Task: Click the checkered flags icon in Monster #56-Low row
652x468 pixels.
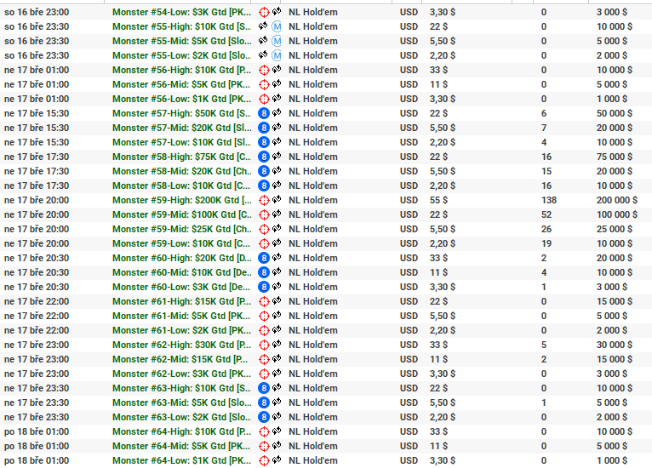Action: (x=277, y=98)
